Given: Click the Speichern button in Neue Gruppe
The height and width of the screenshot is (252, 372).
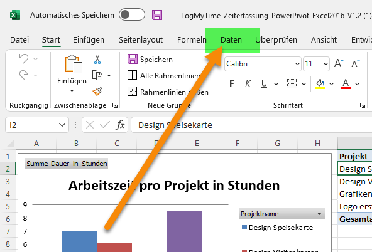Looking at the screenshot, I should pos(150,59).
